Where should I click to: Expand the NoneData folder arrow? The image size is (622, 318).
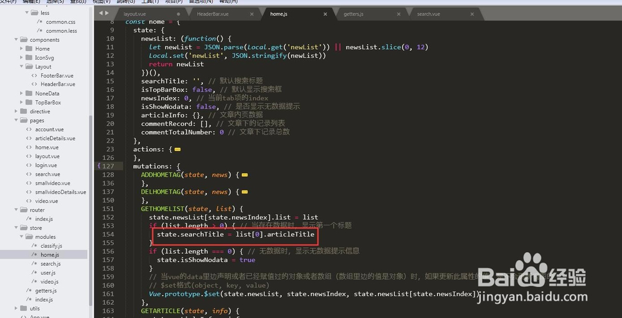[x=21, y=93]
